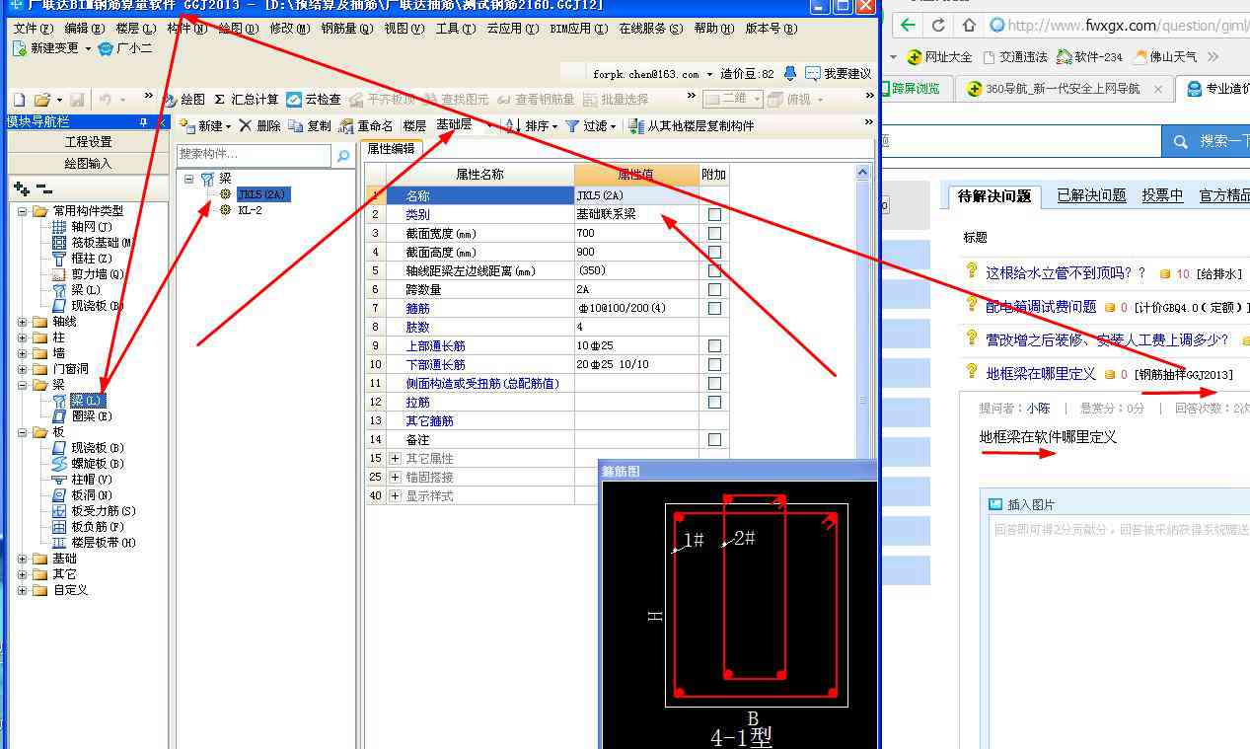This screenshot has height=749, width=1250.
Task: Click the notification bell next to 造价豆
Action: click(790, 74)
